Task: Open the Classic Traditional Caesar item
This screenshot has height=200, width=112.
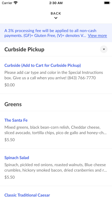Action: click(27, 195)
